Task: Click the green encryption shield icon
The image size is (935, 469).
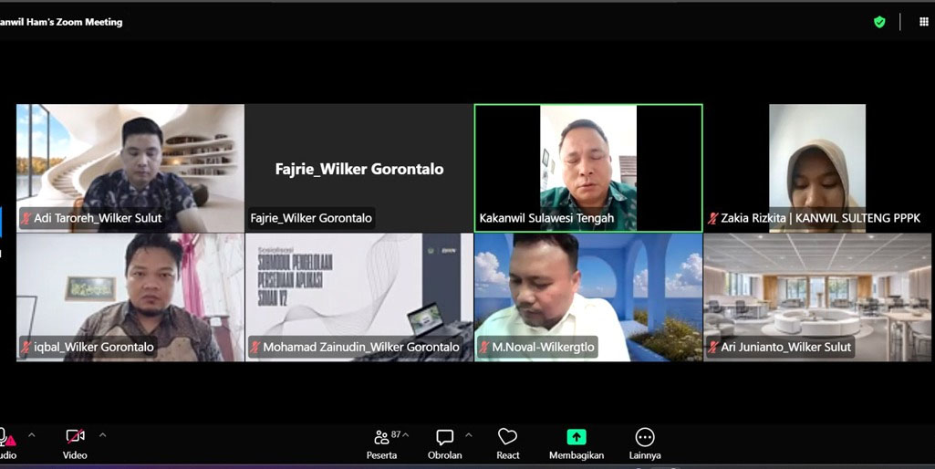Action: (x=879, y=22)
